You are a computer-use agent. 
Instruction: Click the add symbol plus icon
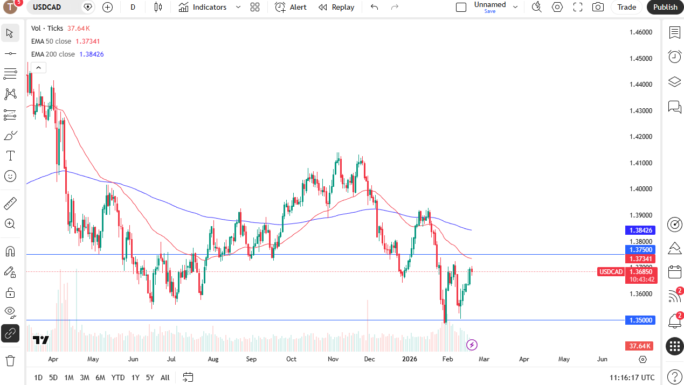click(x=107, y=7)
